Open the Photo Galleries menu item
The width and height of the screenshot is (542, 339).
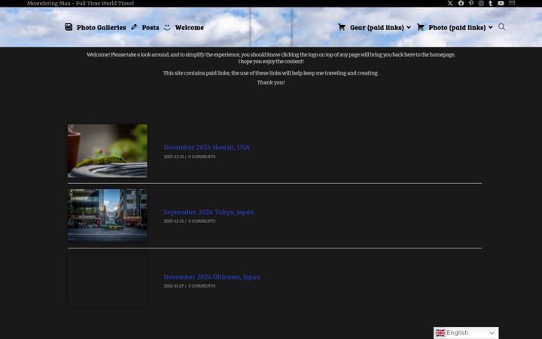(101, 27)
